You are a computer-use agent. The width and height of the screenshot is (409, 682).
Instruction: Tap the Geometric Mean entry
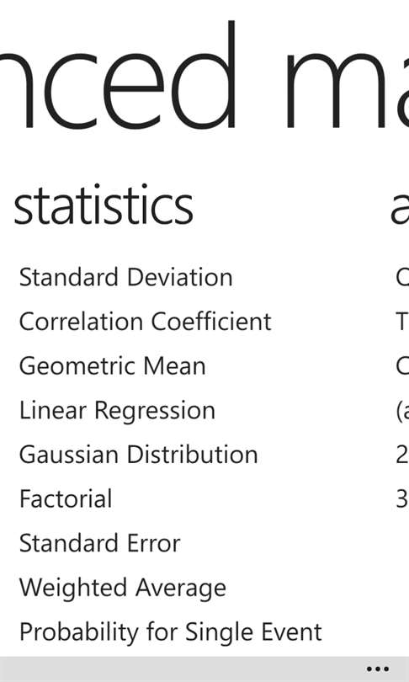[113, 366]
